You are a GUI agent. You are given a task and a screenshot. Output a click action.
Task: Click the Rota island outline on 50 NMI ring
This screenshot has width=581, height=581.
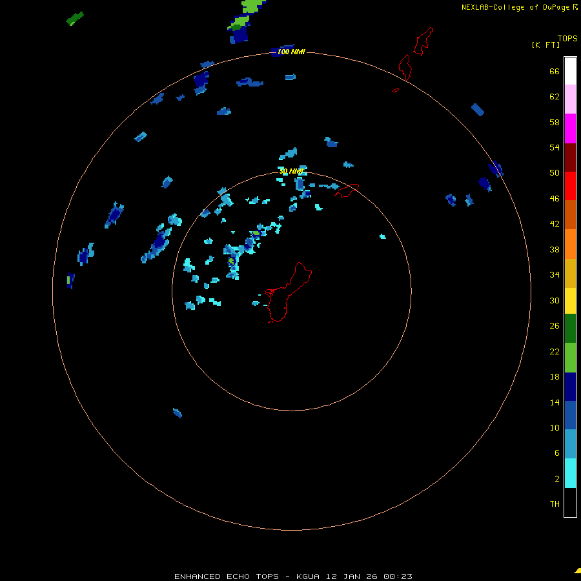(x=347, y=190)
